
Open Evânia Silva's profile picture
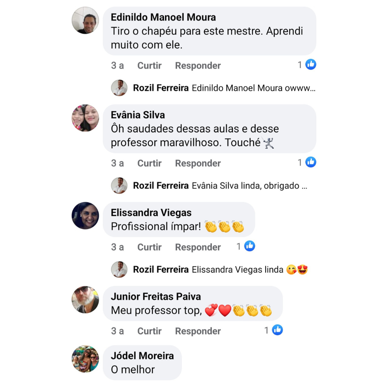tap(85, 118)
